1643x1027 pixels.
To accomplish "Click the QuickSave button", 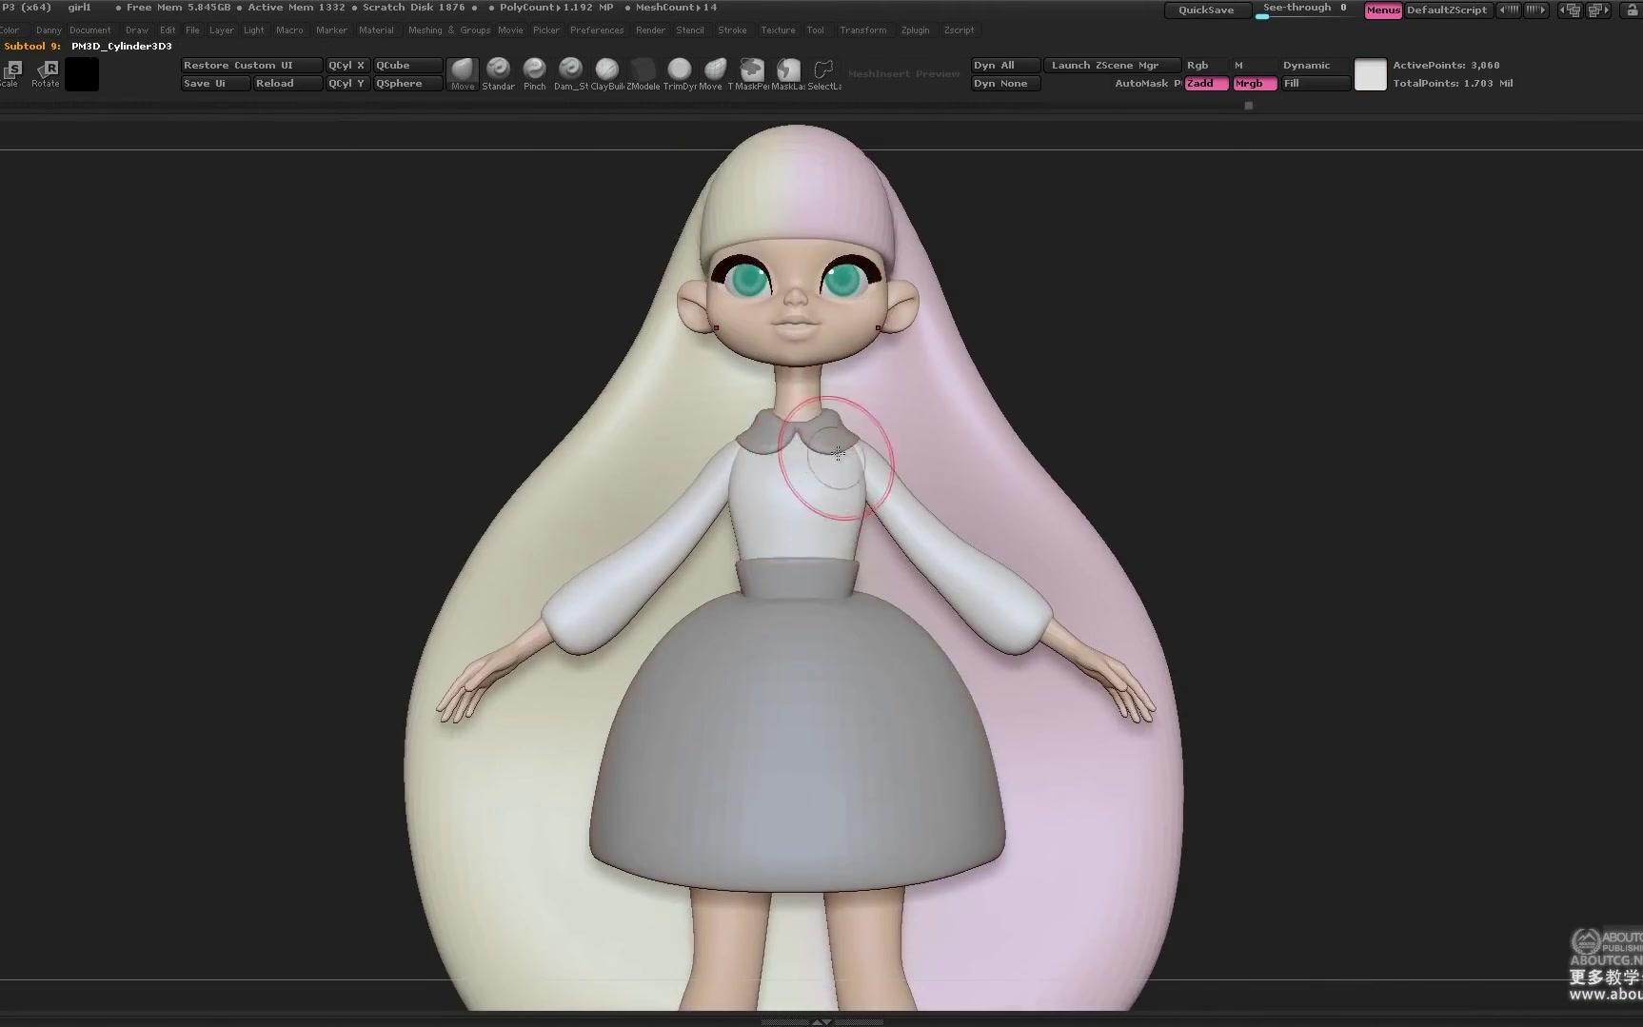I will tap(1206, 10).
